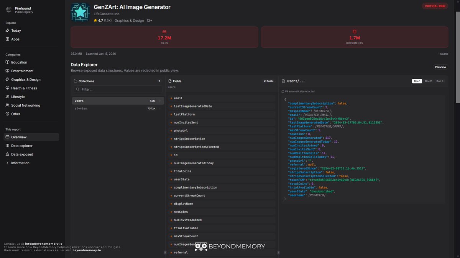460x258 pixels.
Task: Select the Education book icon
Action: (7, 62)
